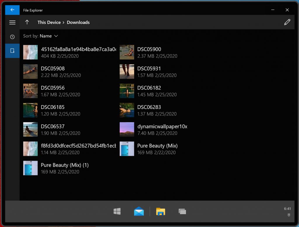Open the Windows Start button

(117, 212)
